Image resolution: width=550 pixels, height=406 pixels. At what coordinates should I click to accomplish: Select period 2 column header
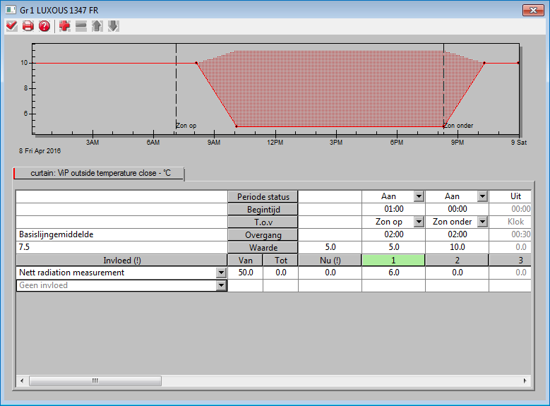pyautogui.click(x=457, y=260)
